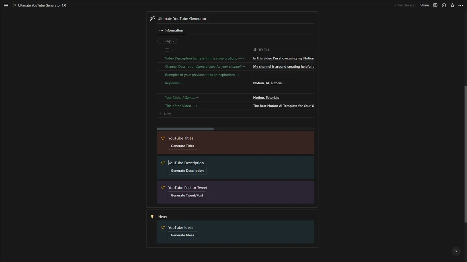Viewport: 467px width, 262px height.
Task: Open the help question mark button
Action: point(456,251)
